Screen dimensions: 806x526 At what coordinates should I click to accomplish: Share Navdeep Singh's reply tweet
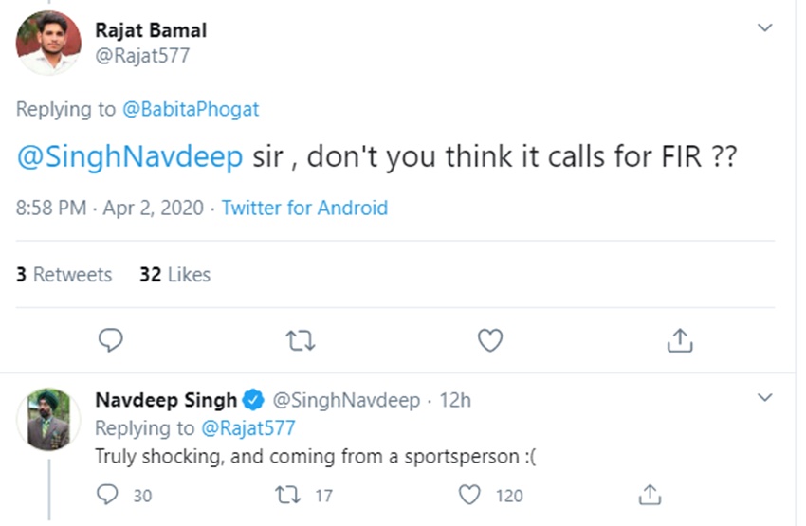tap(650, 495)
